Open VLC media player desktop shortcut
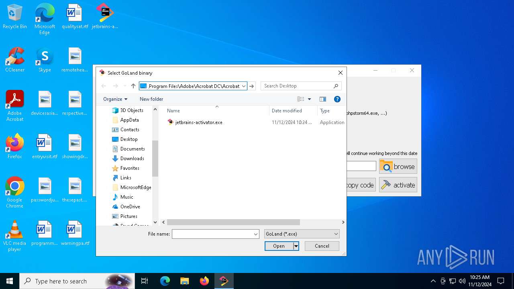514x289 pixels. [15, 236]
